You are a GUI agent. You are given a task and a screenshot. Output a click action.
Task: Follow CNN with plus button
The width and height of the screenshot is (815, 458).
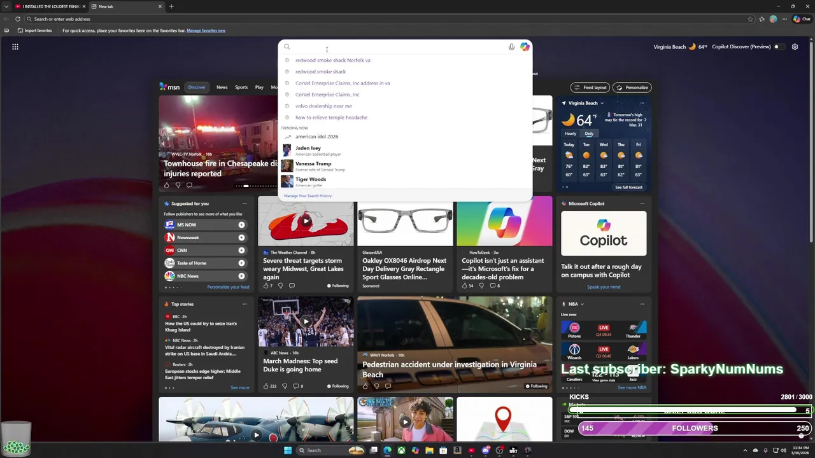(x=241, y=250)
